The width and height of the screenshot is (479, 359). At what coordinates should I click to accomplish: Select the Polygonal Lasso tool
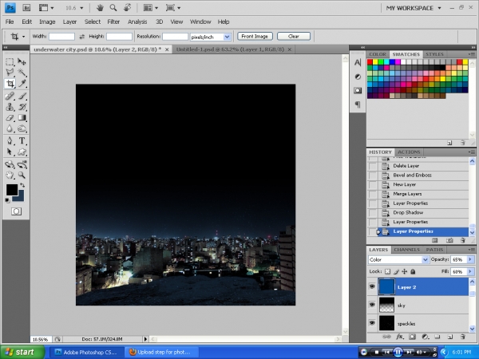pos(10,73)
